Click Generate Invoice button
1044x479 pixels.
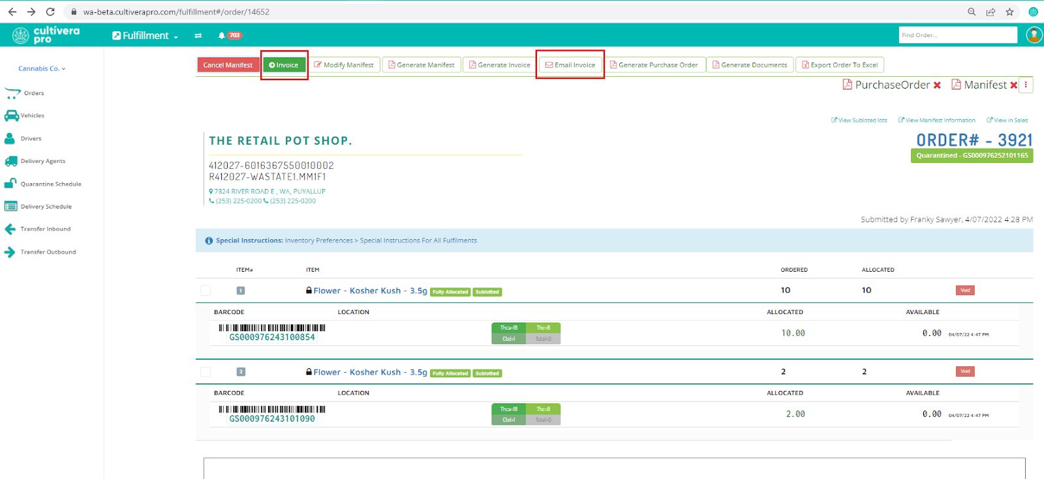click(500, 65)
